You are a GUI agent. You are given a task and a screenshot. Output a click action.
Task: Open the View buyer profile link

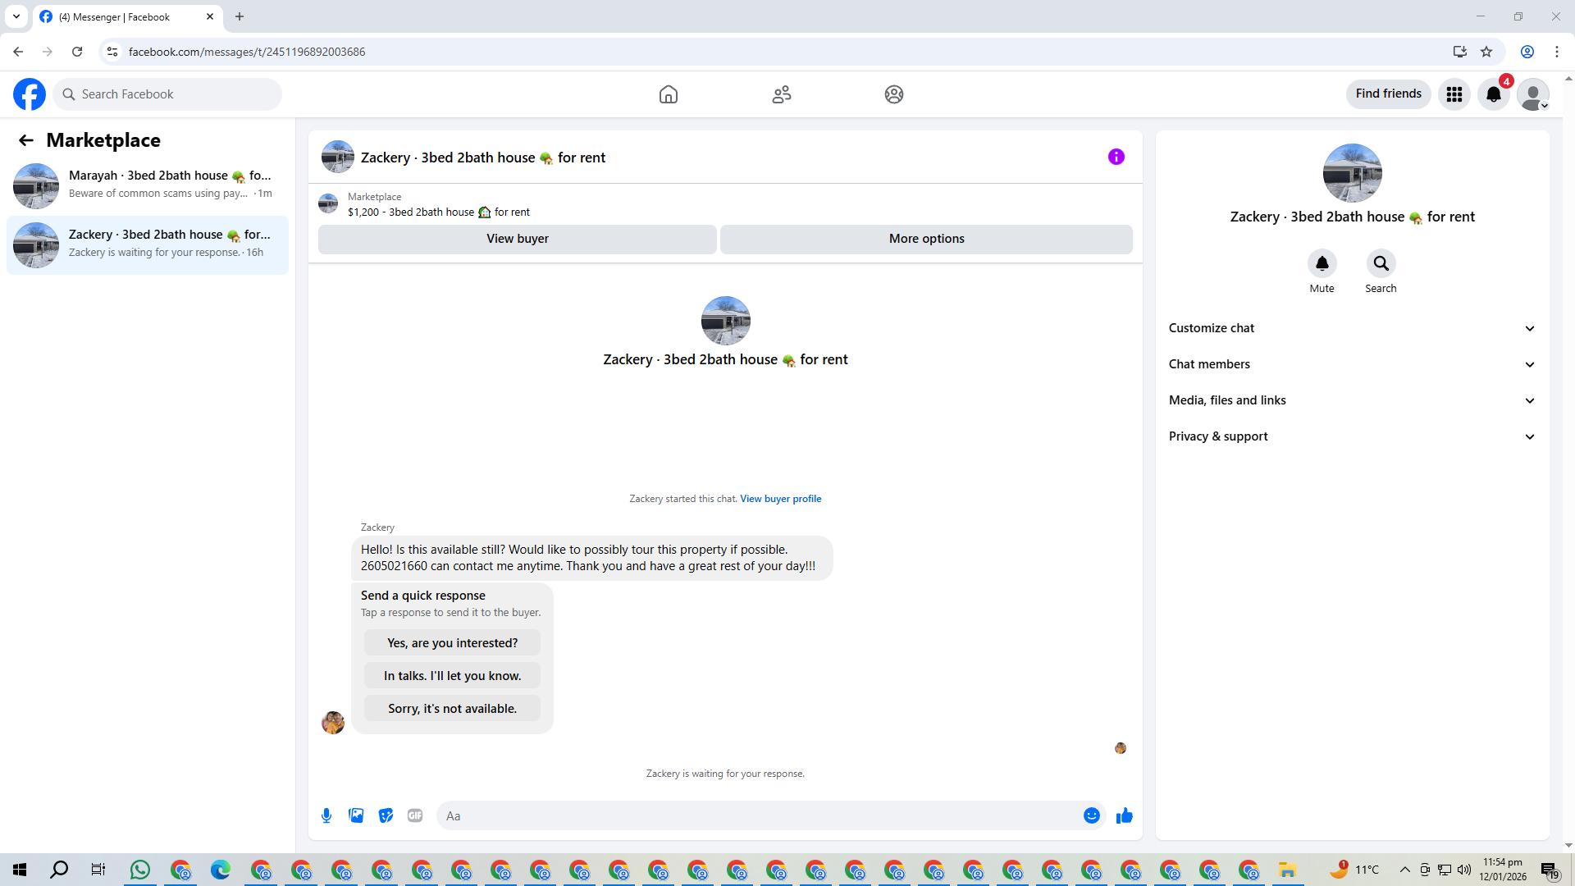(x=780, y=499)
